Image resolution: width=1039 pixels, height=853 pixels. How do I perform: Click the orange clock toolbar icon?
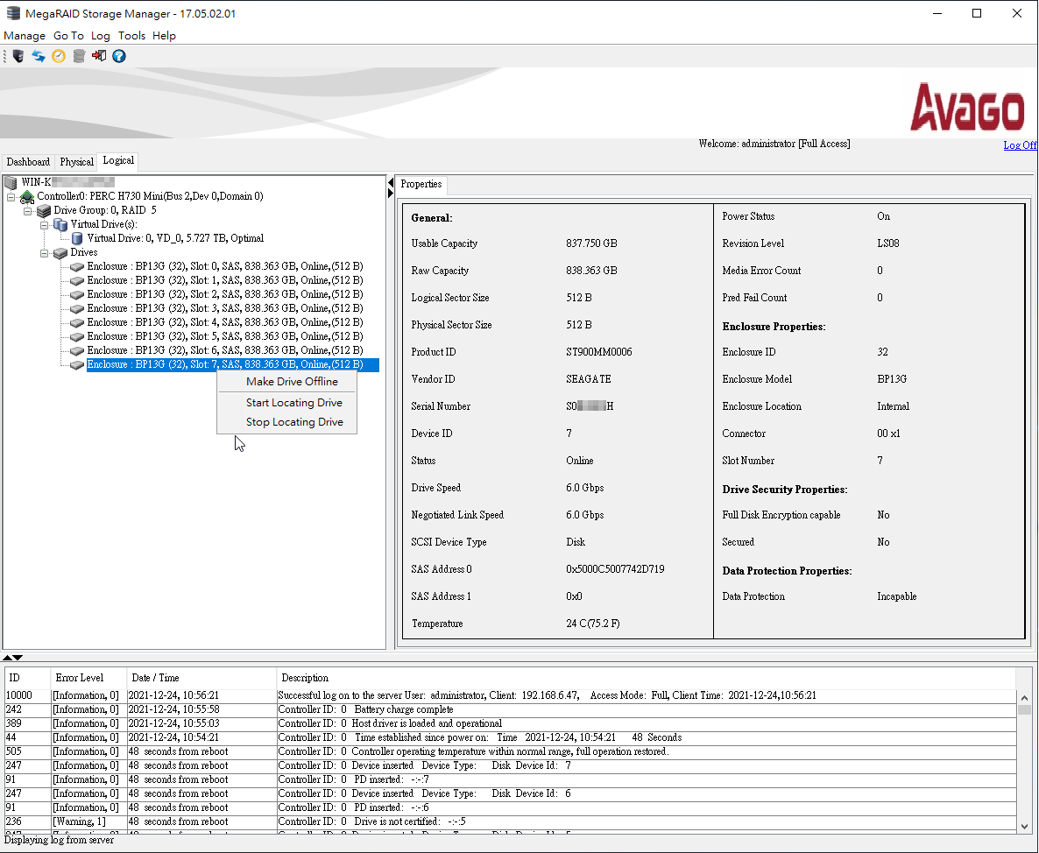tap(59, 56)
